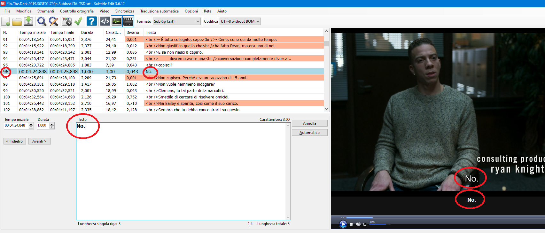Open Replace with the magnifier-pencil icon
545x233 pixels.
[53, 21]
